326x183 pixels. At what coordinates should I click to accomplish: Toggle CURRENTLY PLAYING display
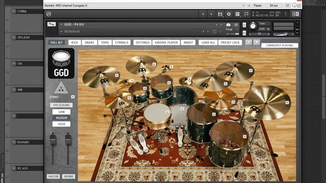point(280,45)
